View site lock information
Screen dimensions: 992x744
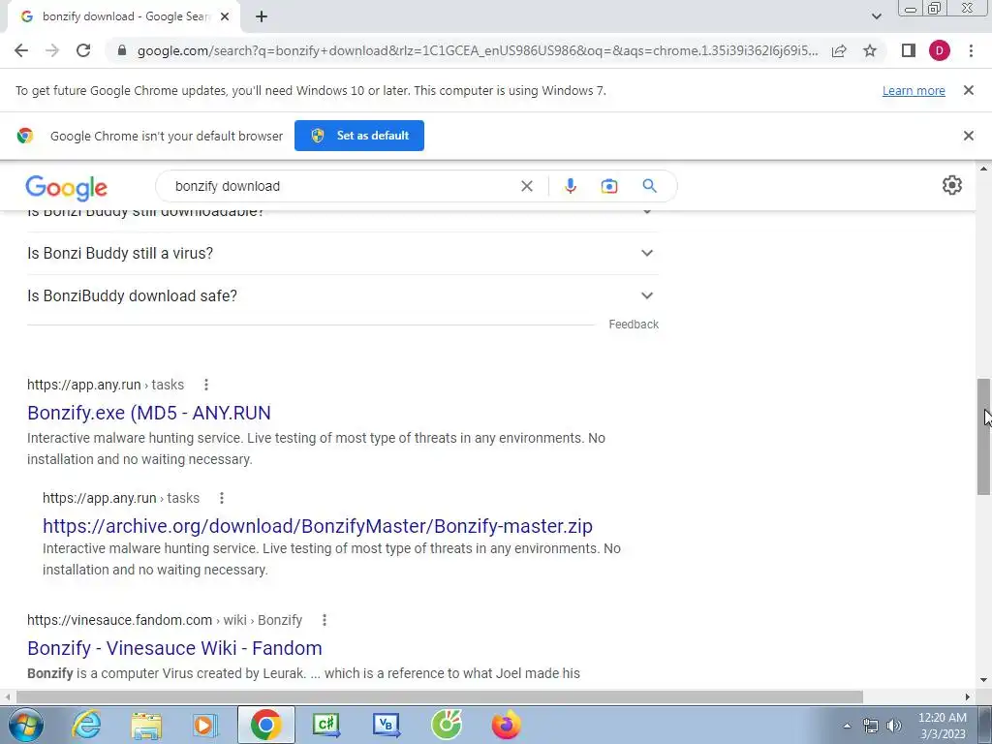pos(122,50)
